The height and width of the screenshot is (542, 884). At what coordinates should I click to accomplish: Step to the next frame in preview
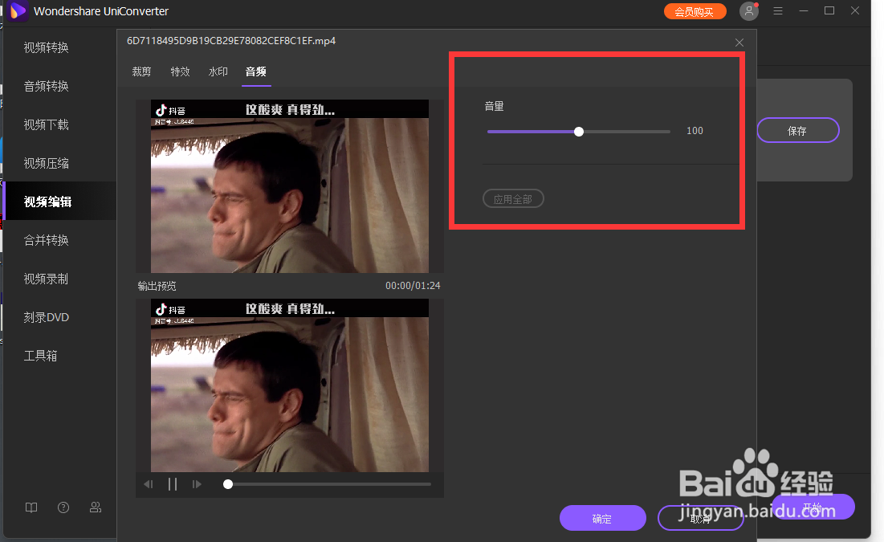point(197,483)
